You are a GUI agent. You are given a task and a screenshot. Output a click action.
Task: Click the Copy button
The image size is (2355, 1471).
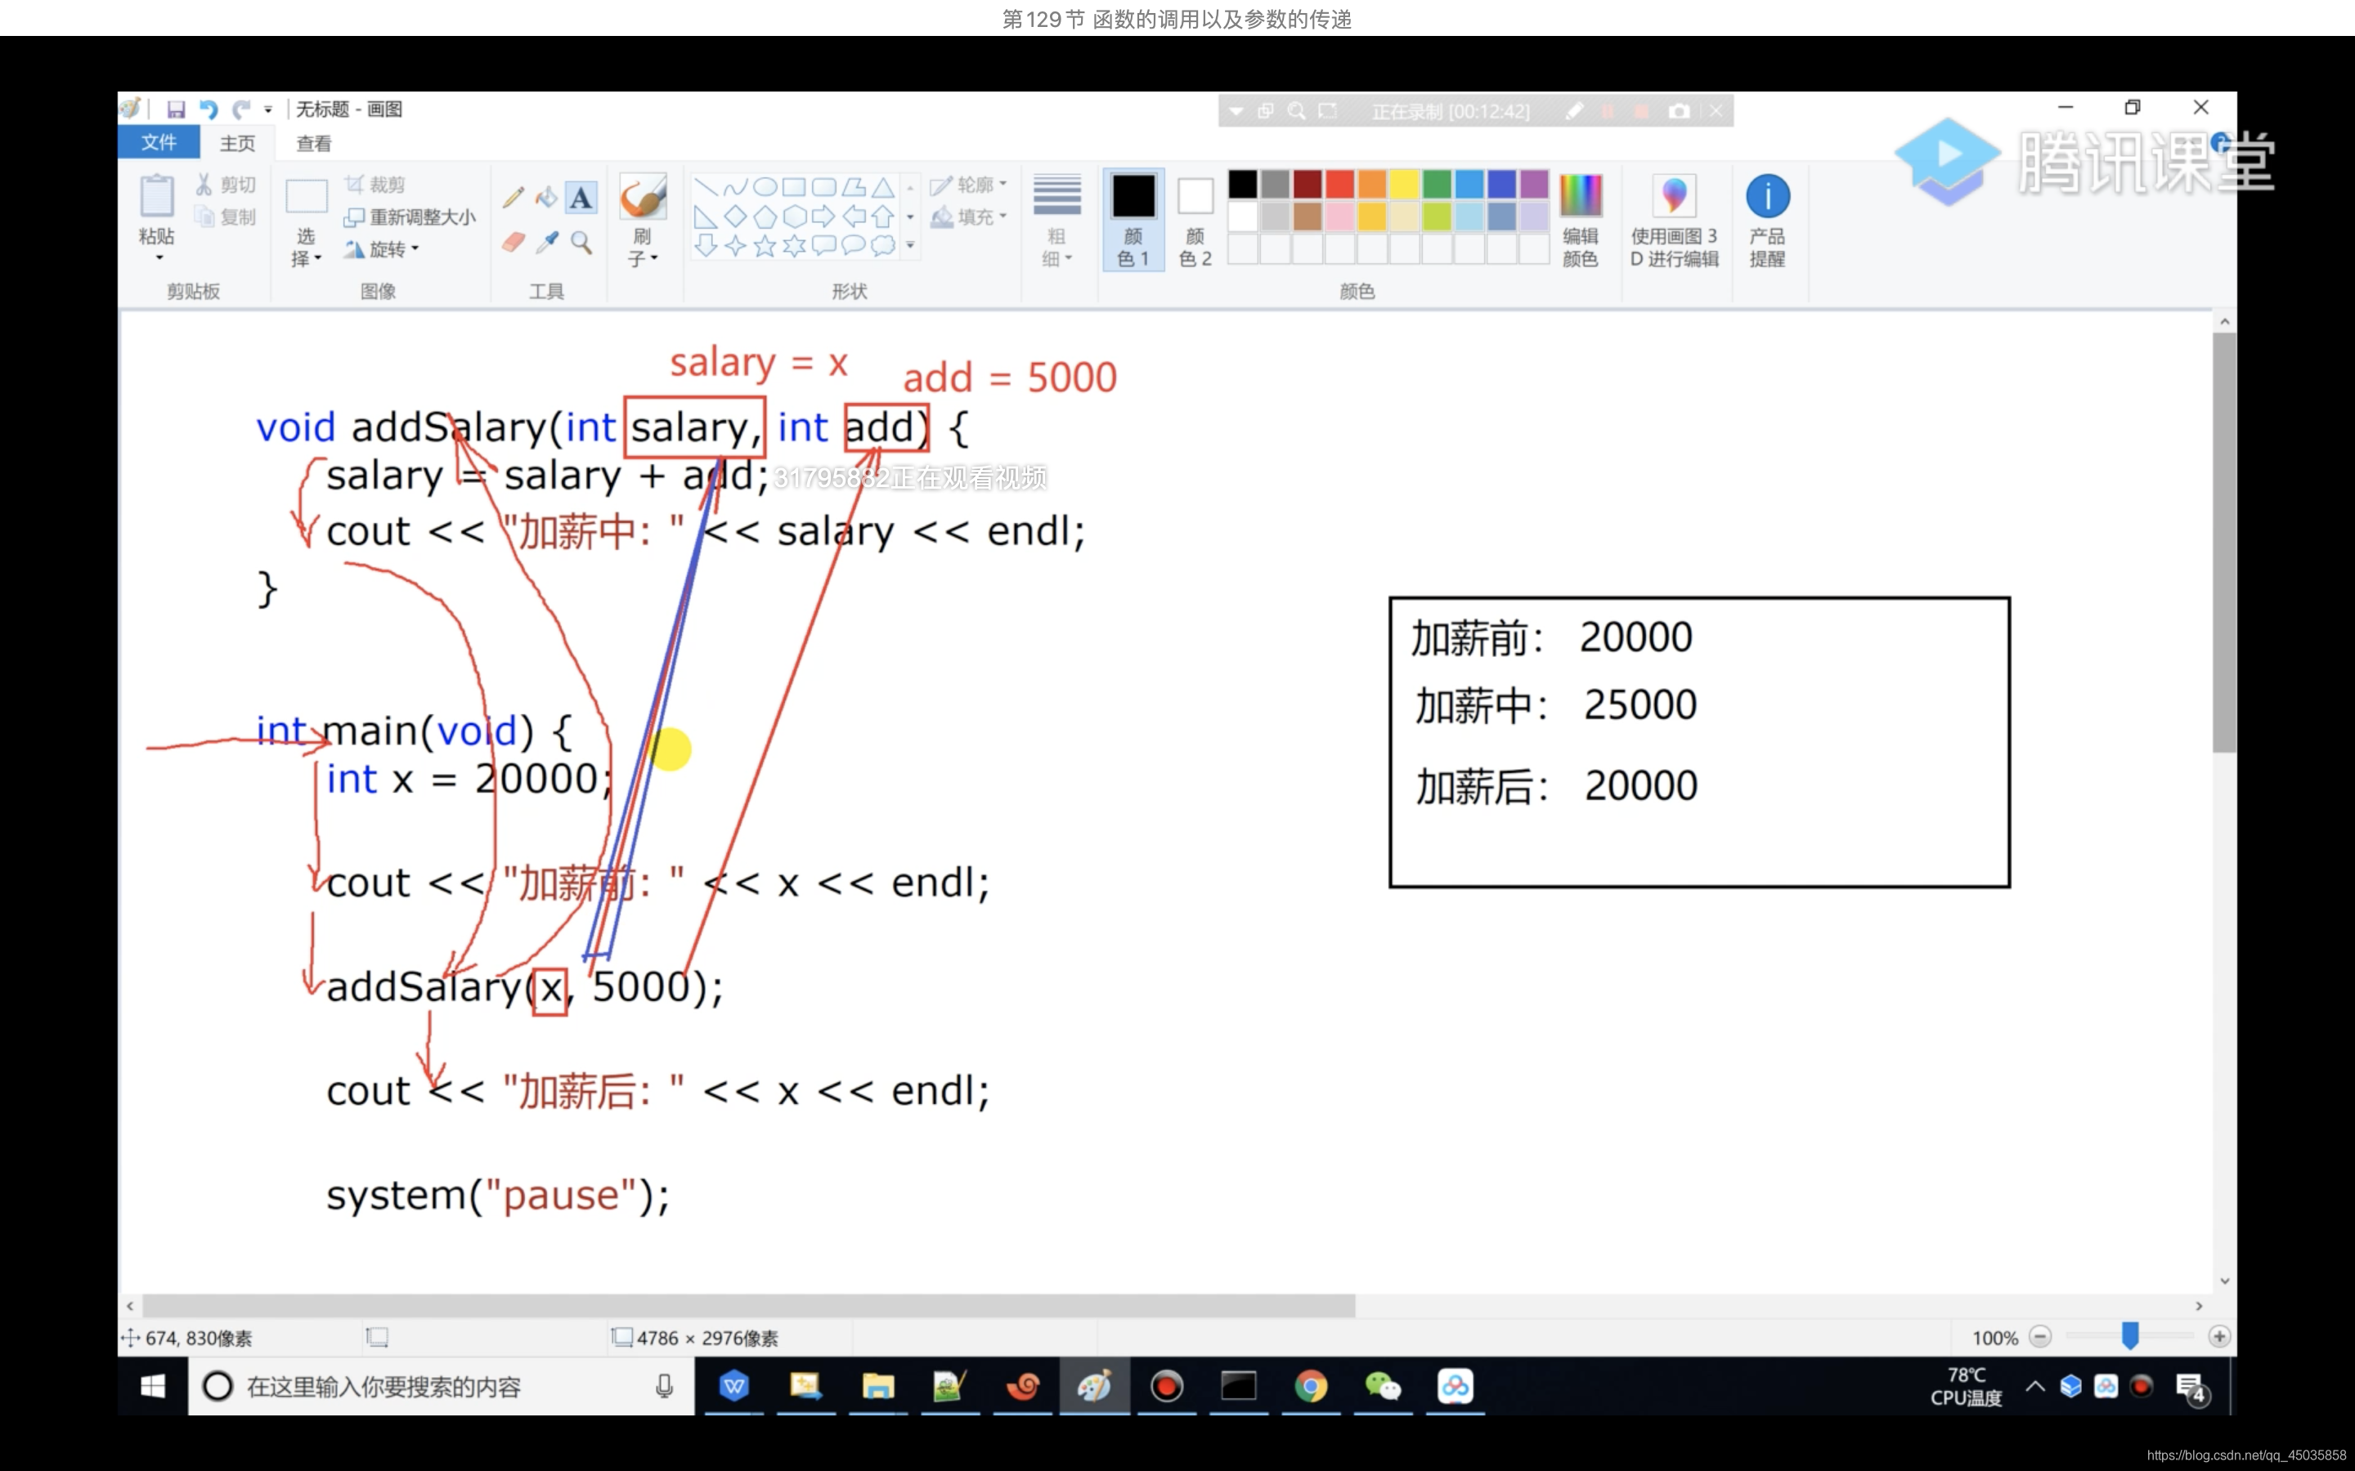[226, 217]
